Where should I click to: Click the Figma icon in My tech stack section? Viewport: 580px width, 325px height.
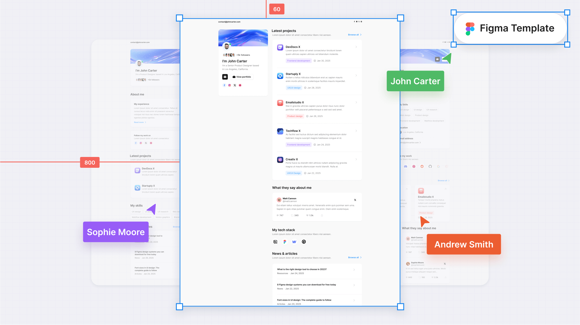click(285, 242)
